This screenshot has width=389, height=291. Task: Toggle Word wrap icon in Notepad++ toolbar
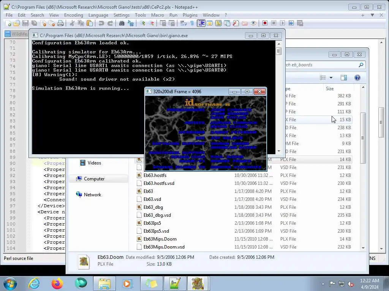click(x=183, y=23)
